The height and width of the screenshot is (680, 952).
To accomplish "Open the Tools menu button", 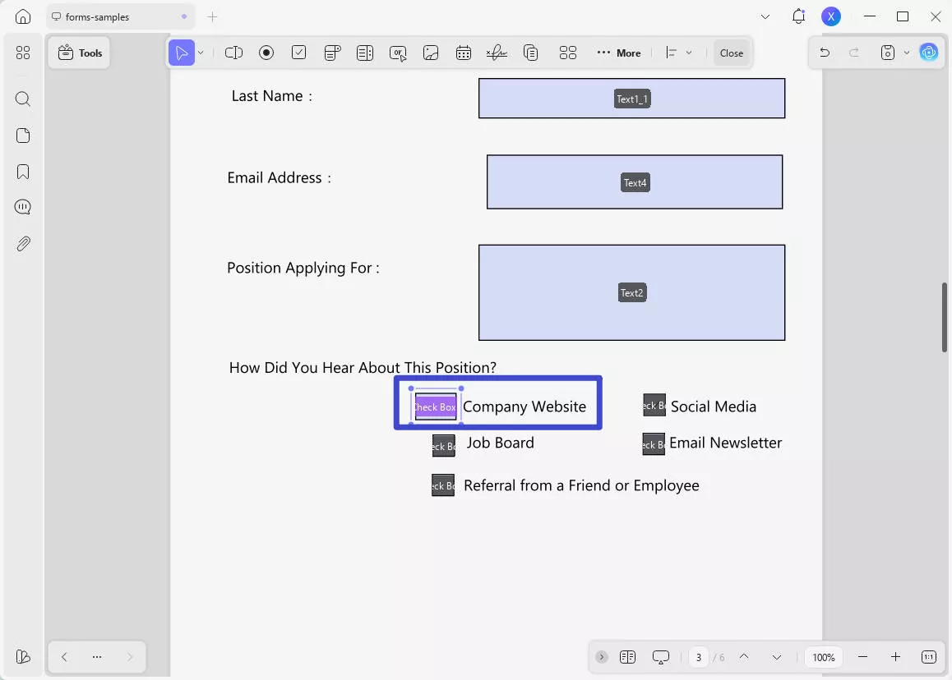I will click(x=79, y=52).
